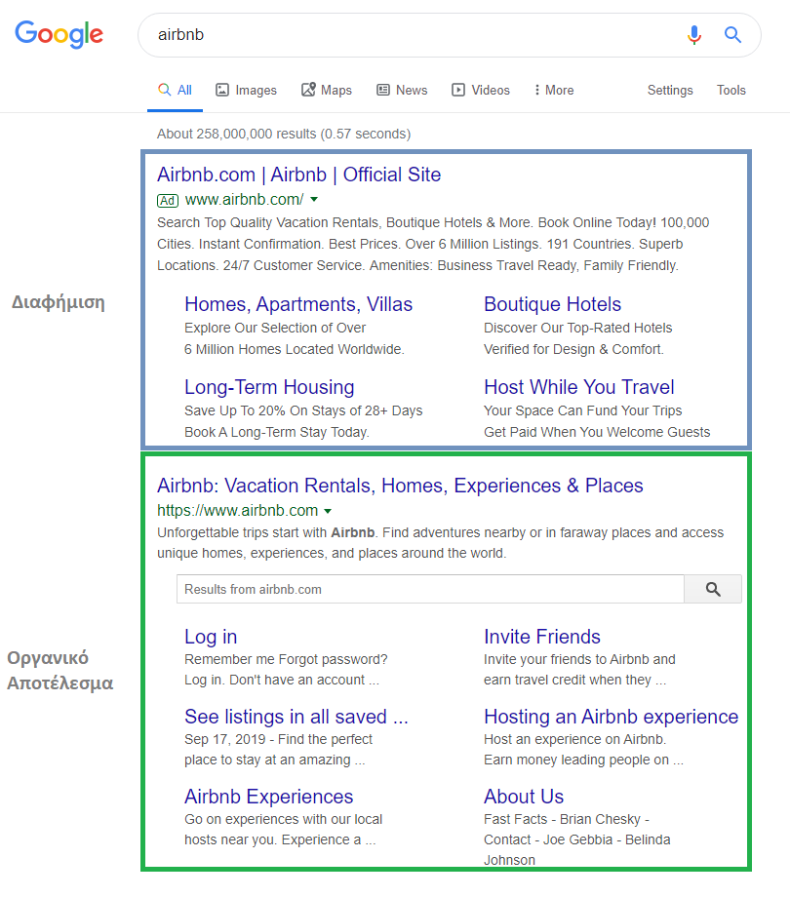790x897 pixels.
Task: Open Settings in the search toolbar
Action: click(x=670, y=91)
